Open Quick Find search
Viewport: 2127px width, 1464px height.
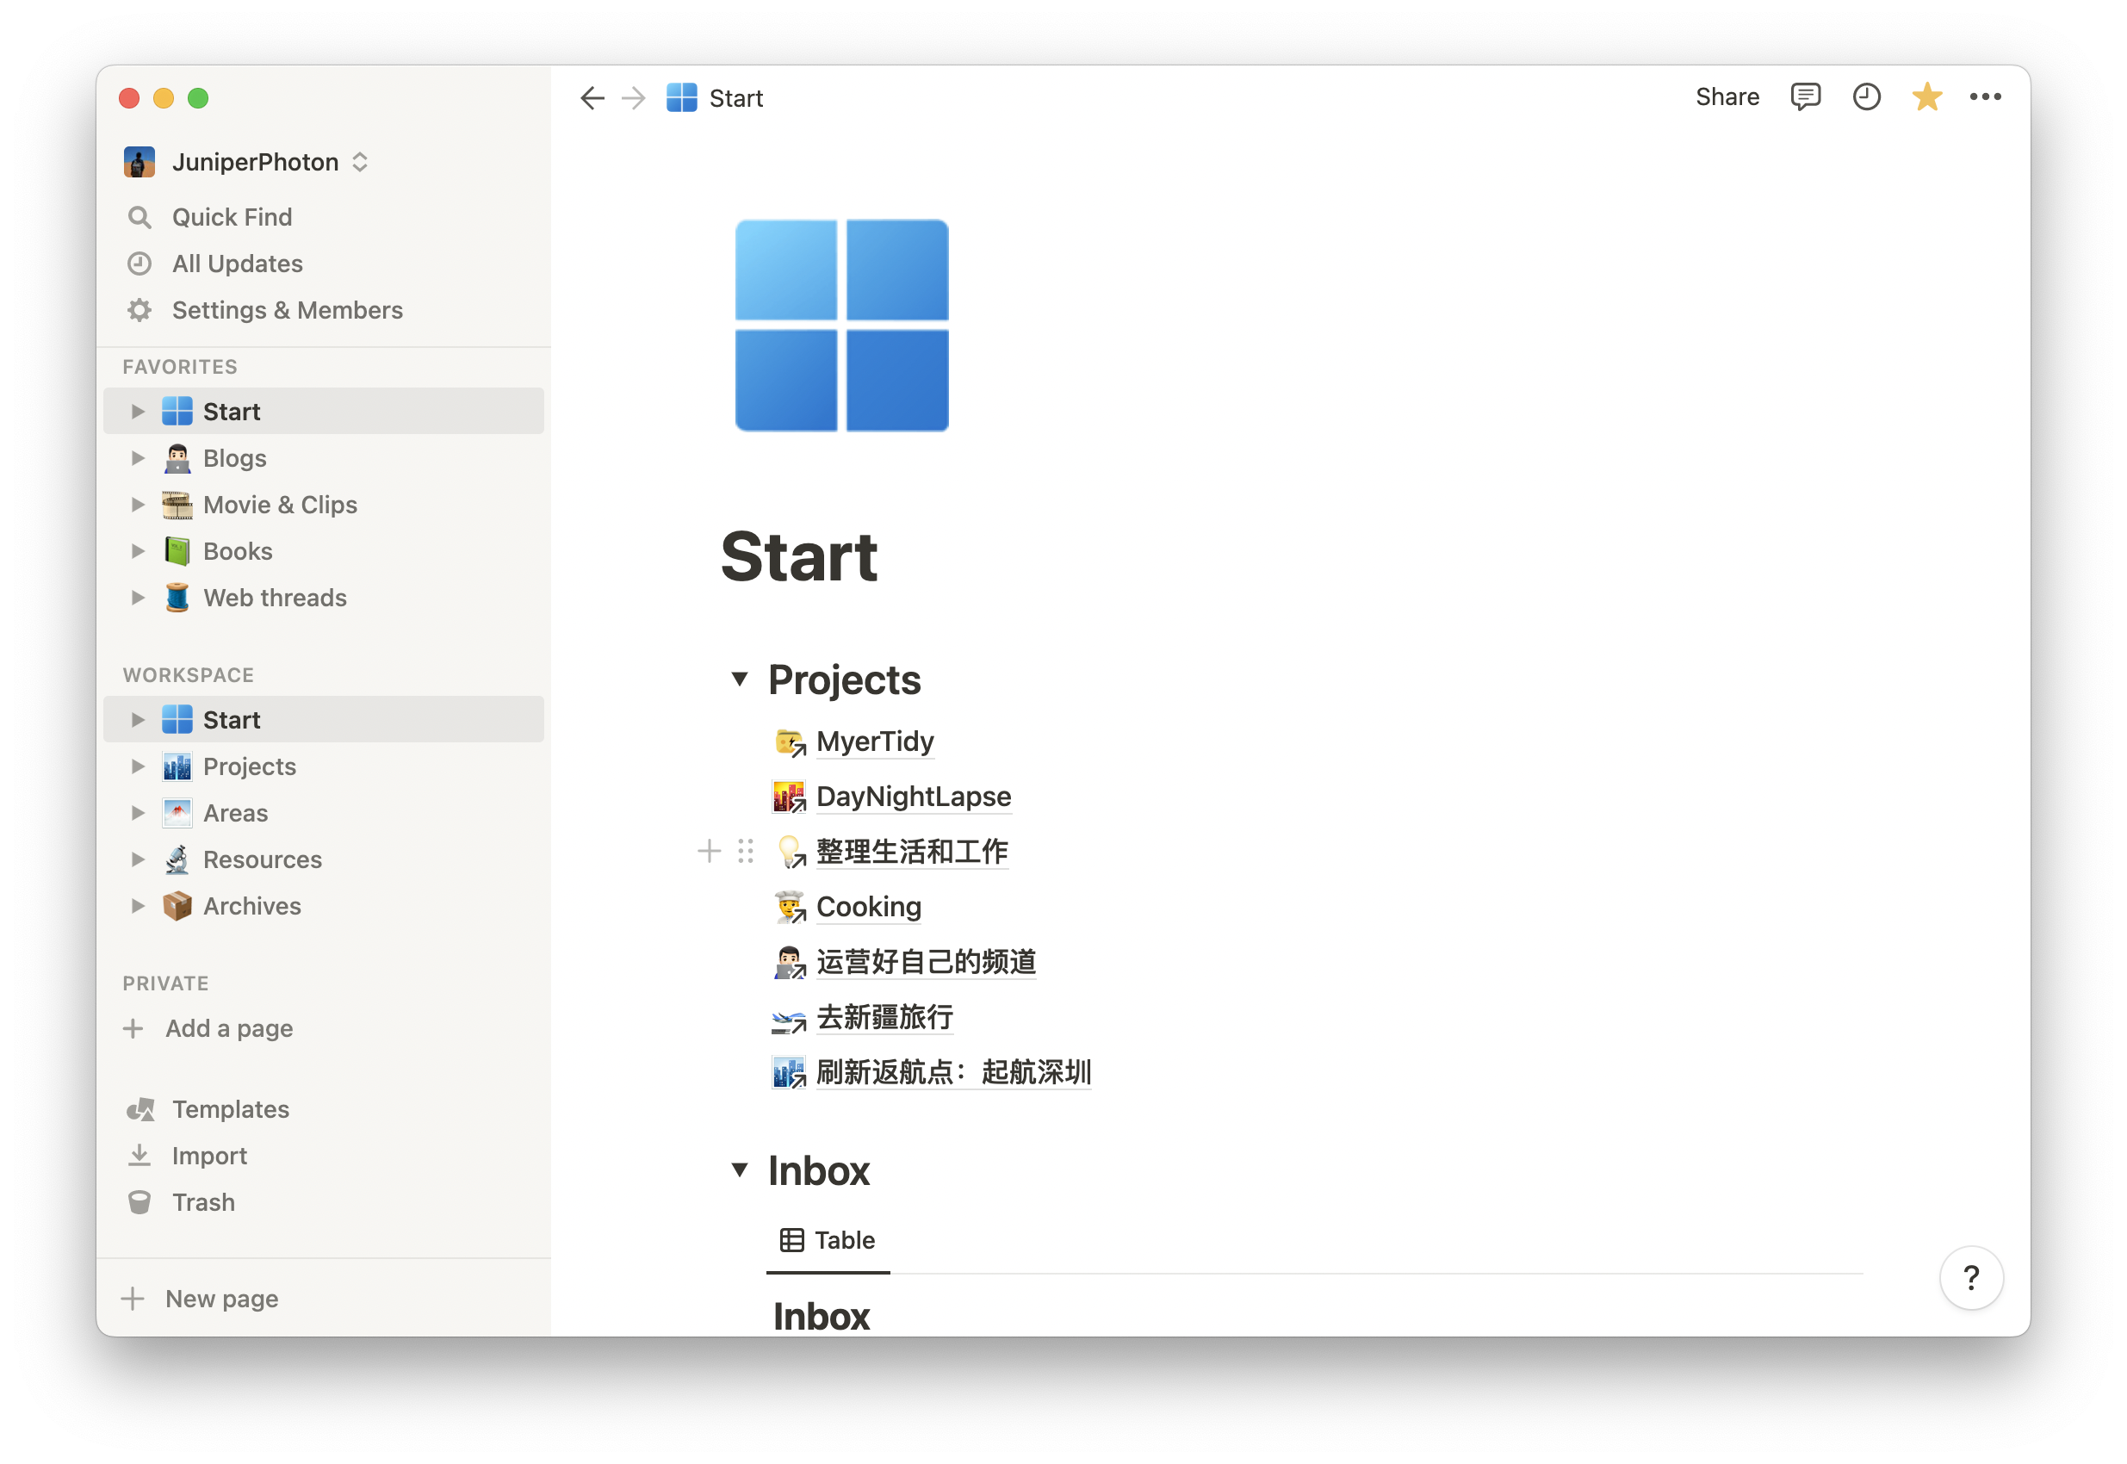231,217
